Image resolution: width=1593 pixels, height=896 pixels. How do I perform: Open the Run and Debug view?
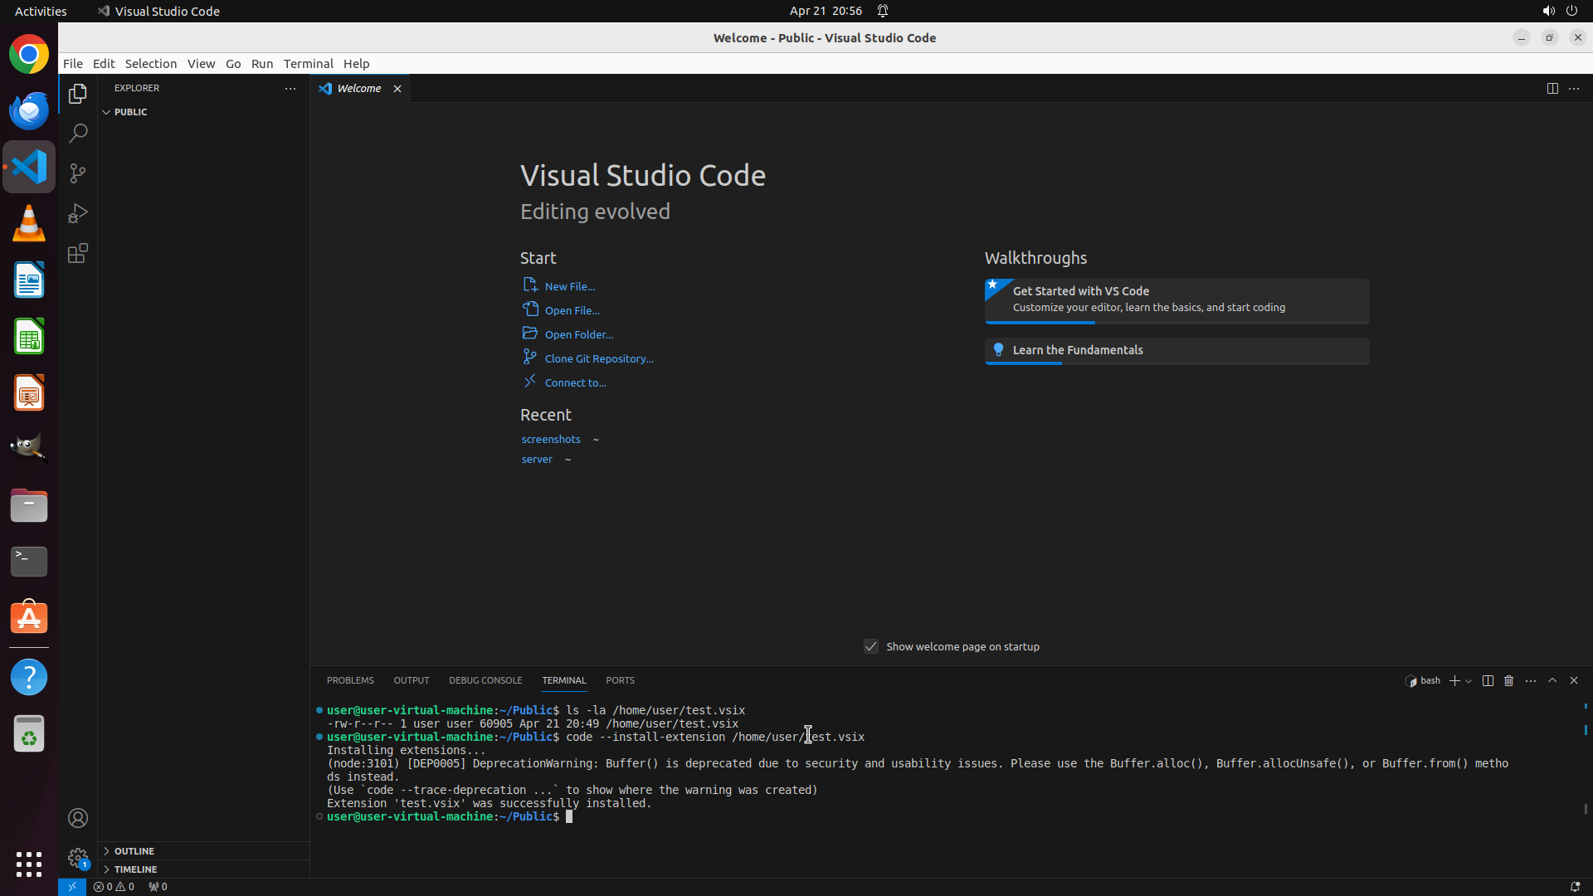[x=78, y=213]
